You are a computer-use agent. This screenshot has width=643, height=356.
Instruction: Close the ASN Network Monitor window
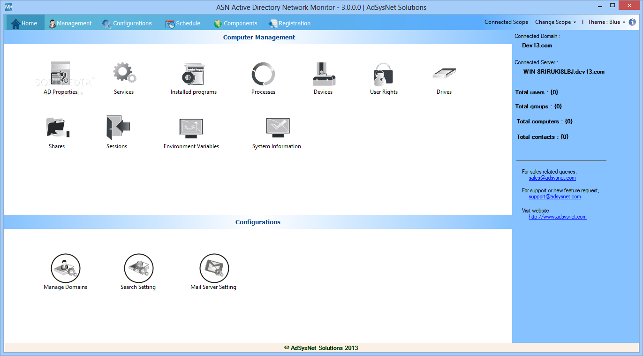point(629,6)
